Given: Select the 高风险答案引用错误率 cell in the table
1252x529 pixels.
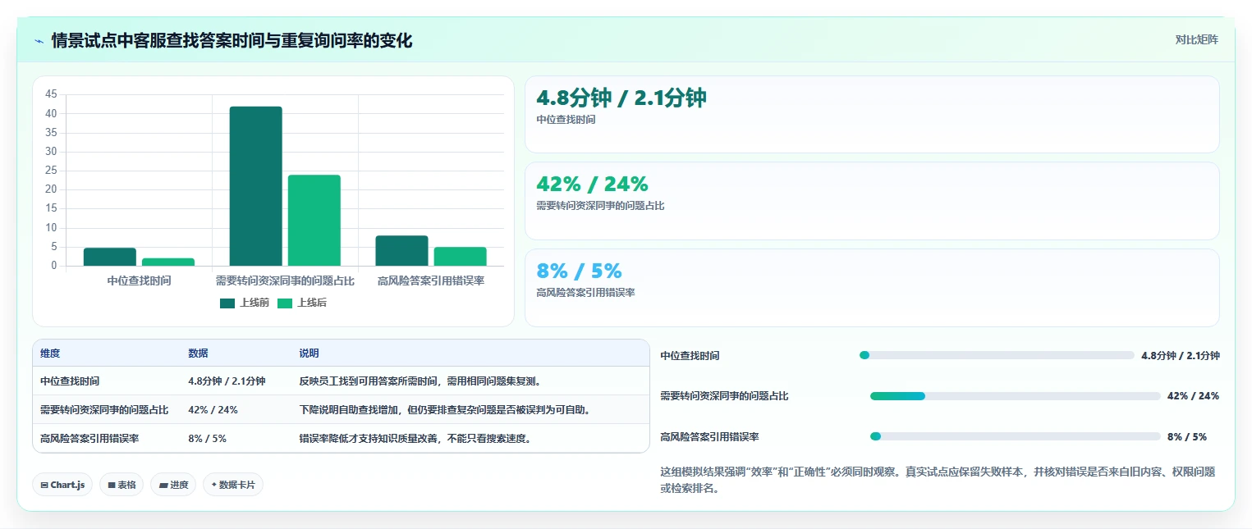Looking at the screenshot, I should tap(107, 438).
